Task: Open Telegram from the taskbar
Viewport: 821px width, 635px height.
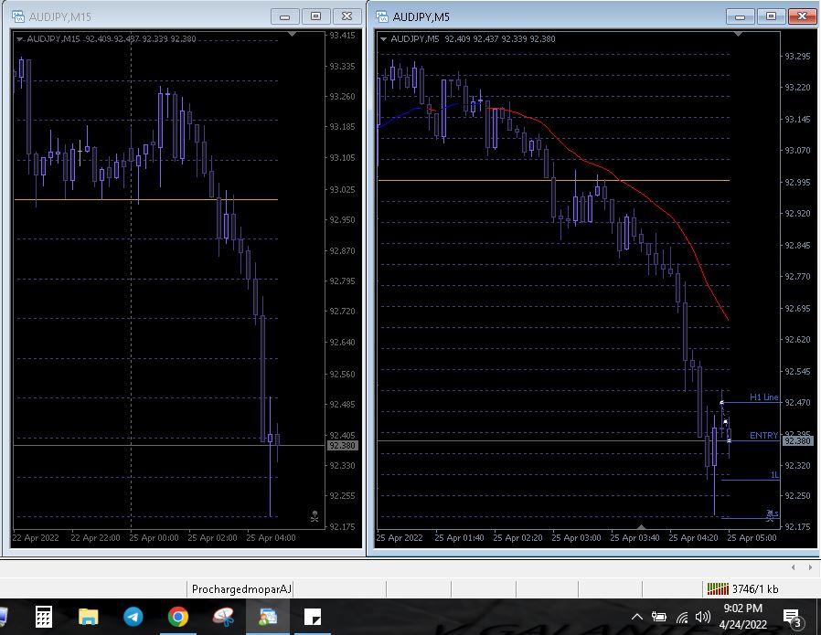Action: point(133,618)
